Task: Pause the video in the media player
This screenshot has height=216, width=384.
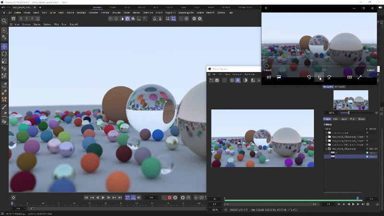Action: point(319,77)
